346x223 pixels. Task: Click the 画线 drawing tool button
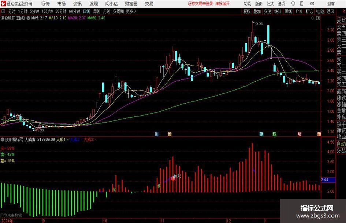tap(288, 11)
